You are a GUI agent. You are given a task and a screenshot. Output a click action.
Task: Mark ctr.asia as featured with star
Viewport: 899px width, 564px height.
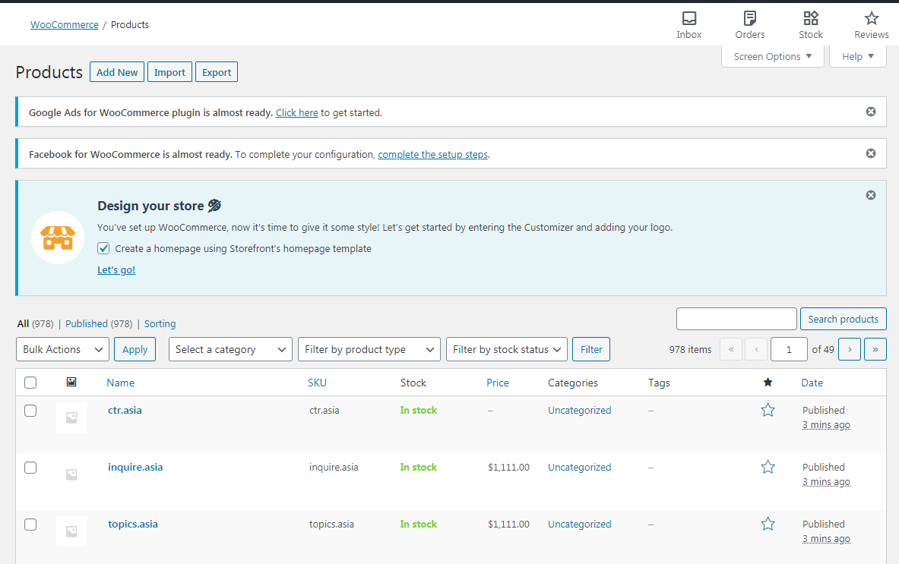(768, 410)
